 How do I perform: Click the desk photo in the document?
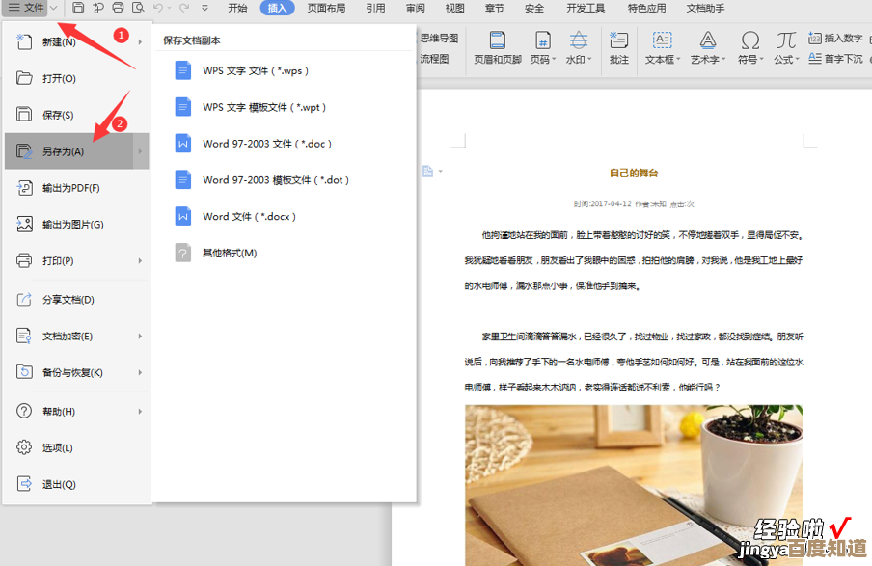point(633,482)
